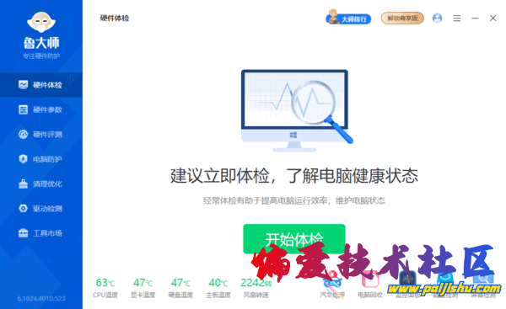
Task: Click the 63℃ CPU温度 reading
Action: [105, 288]
